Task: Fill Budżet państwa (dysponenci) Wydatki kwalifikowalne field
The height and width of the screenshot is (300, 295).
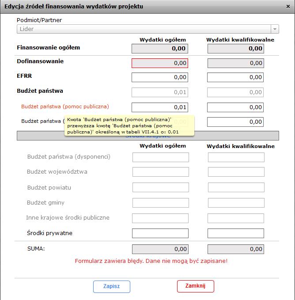Action: coord(236,157)
